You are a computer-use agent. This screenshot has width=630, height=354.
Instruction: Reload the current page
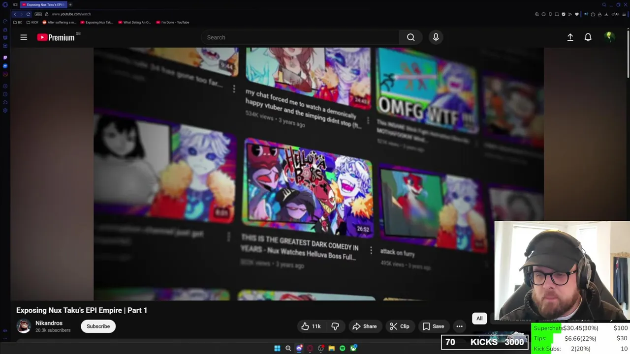(28, 14)
